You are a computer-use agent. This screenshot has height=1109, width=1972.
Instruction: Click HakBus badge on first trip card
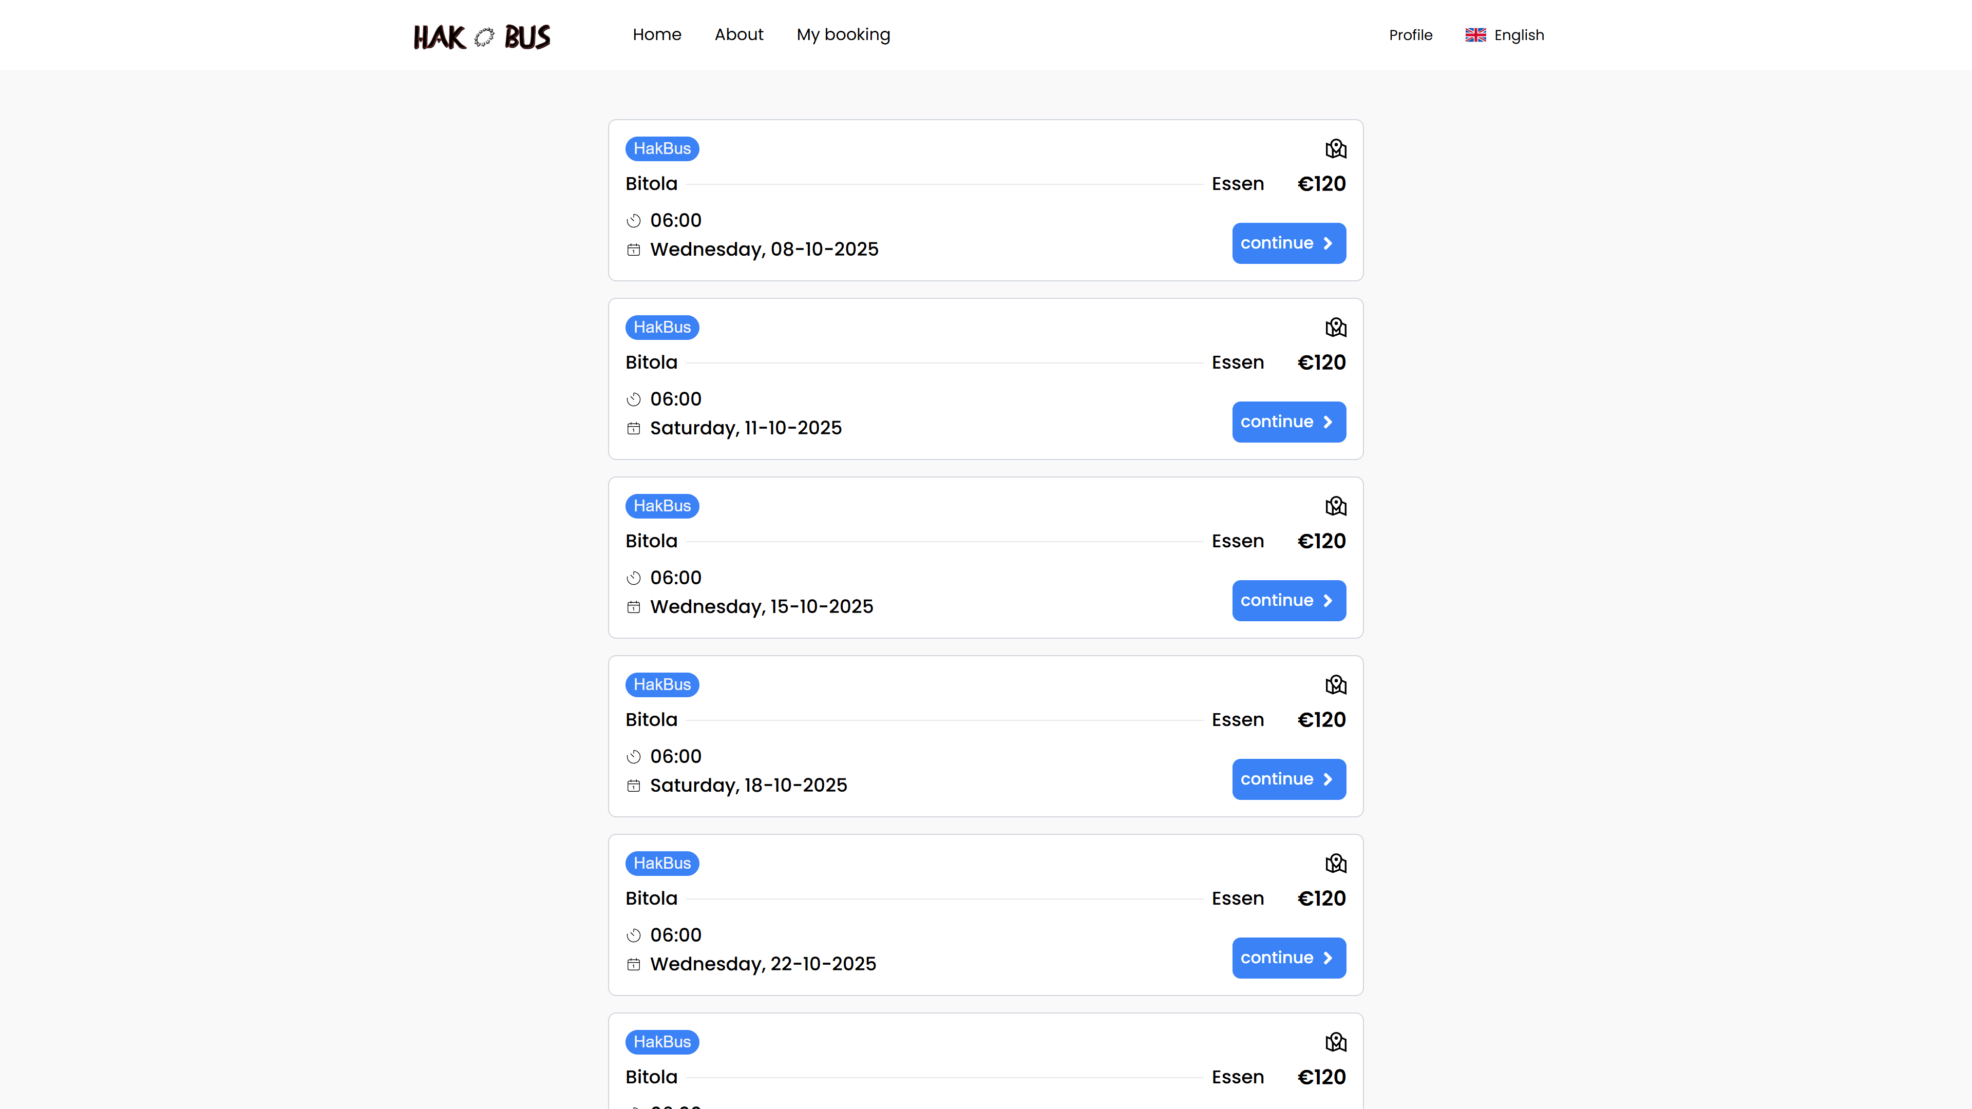tap(662, 148)
